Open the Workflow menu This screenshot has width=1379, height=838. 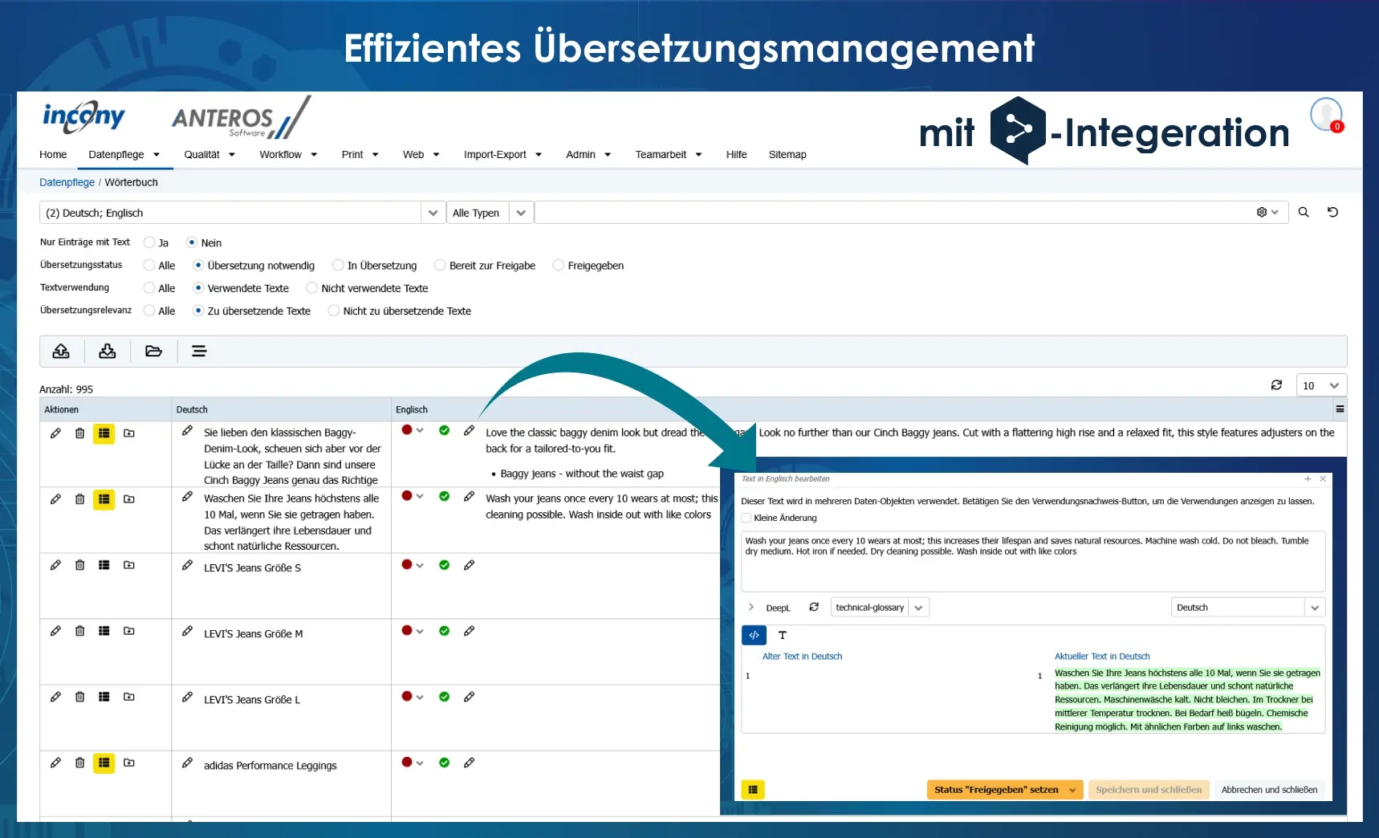click(288, 154)
